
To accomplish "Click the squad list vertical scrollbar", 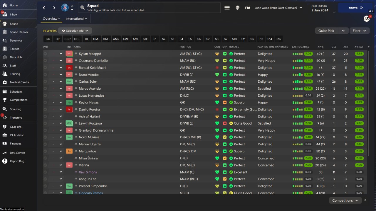I will [x=369, y=103].
